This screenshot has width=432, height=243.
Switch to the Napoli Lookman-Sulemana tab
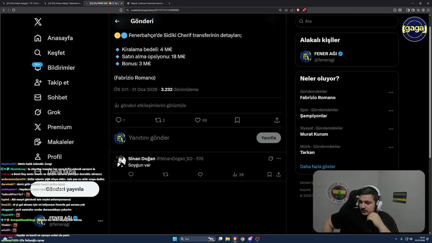tap(145, 3)
